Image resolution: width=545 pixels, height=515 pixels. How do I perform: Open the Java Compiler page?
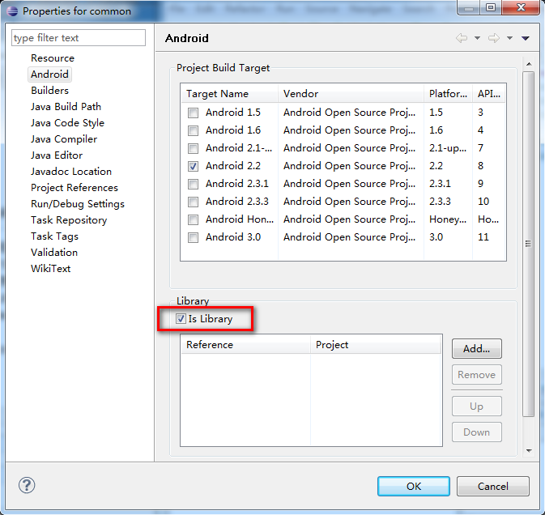[64, 139]
